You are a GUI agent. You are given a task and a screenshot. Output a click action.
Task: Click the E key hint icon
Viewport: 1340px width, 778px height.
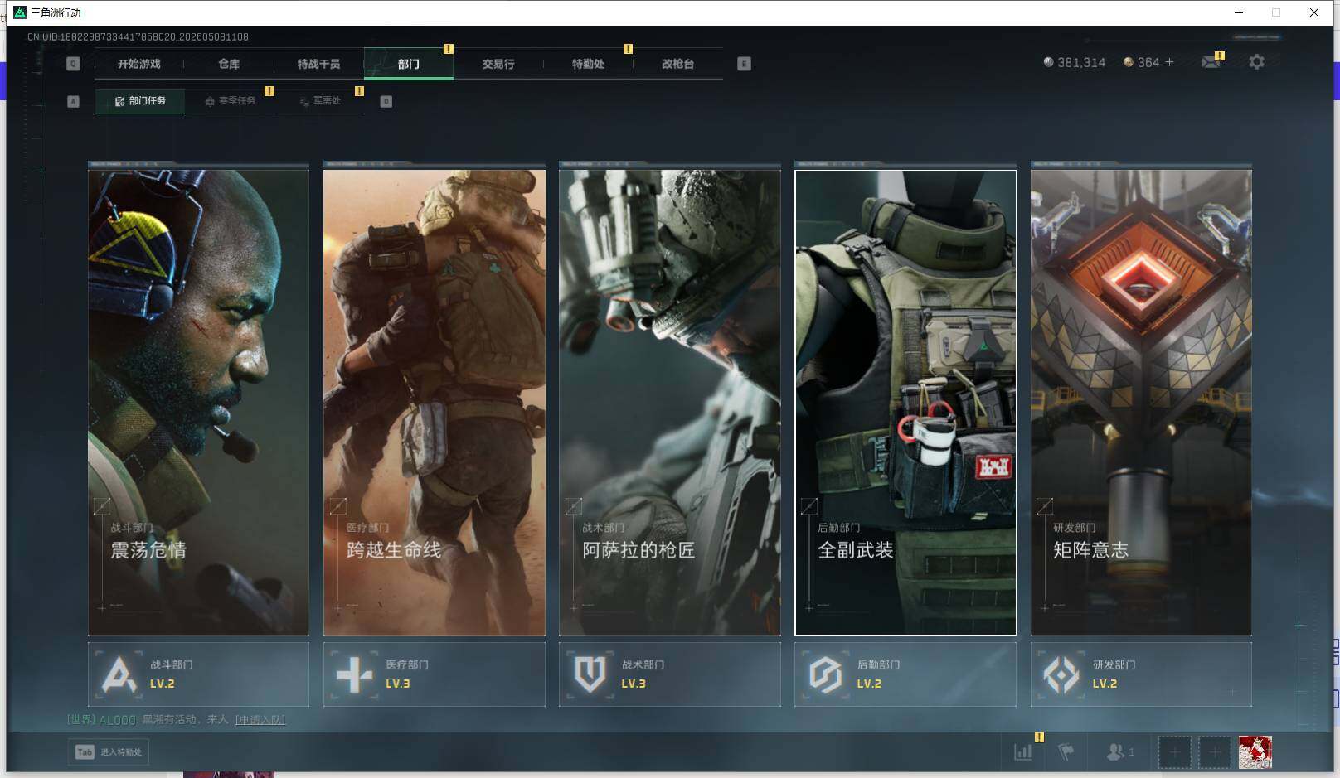pos(744,64)
